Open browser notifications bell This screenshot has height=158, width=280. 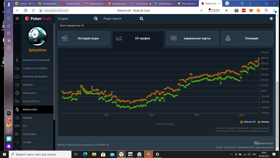tap(8, 11)
